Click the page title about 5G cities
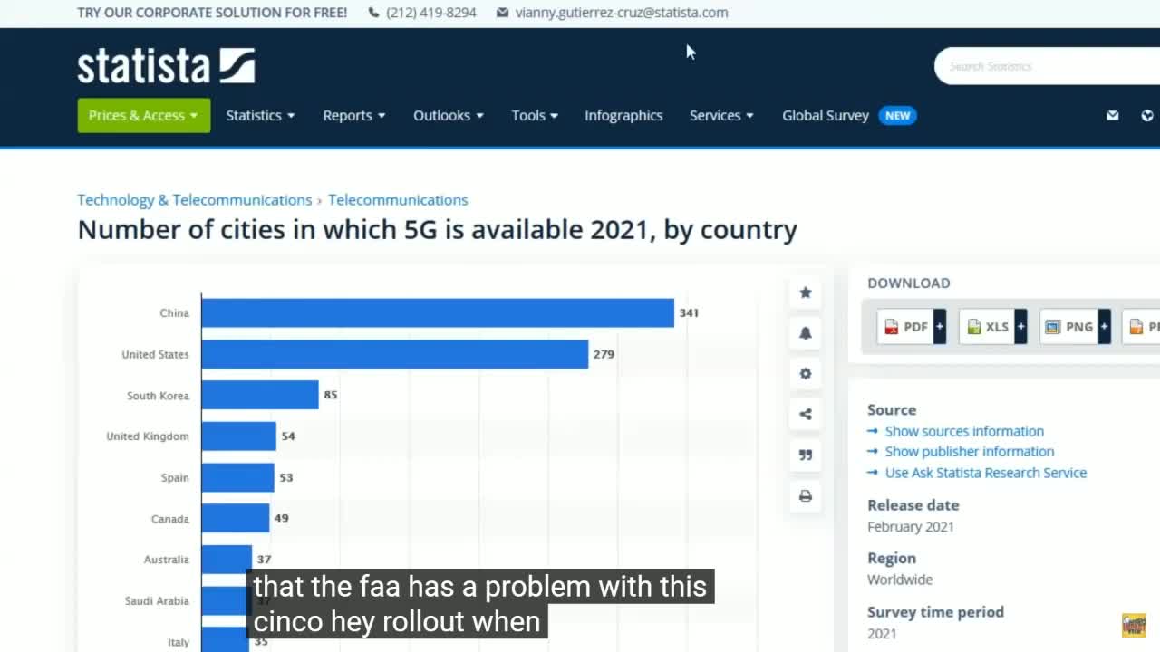 438,230
